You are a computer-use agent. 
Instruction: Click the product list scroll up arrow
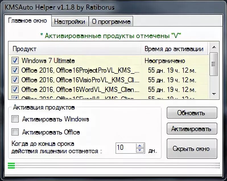click(214, 47)
